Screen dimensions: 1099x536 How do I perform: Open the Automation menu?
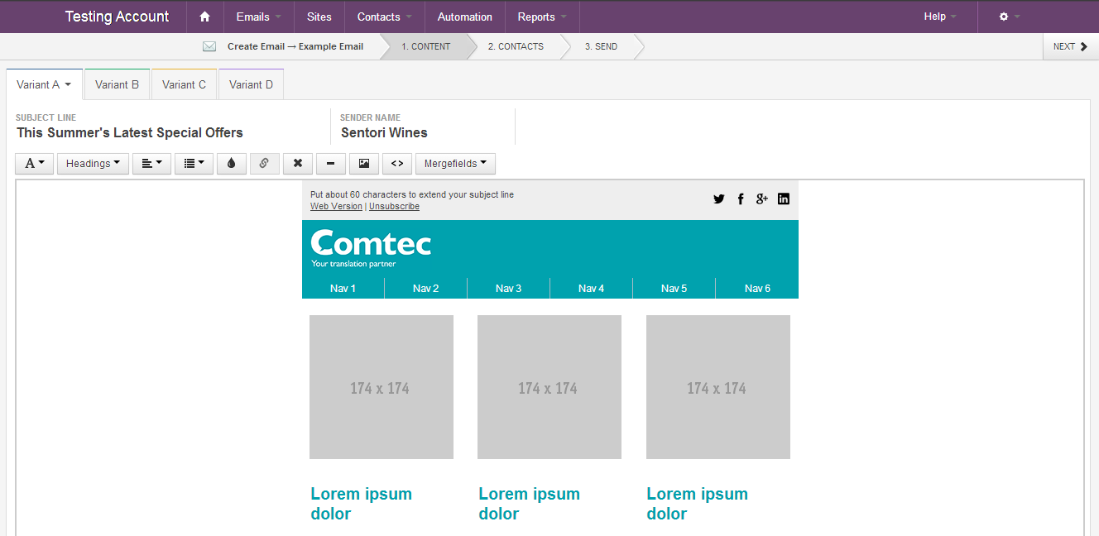click(x=464, y=17)
